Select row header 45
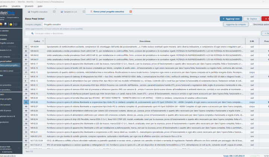The image size is (269, 157). tap(26, 102)
